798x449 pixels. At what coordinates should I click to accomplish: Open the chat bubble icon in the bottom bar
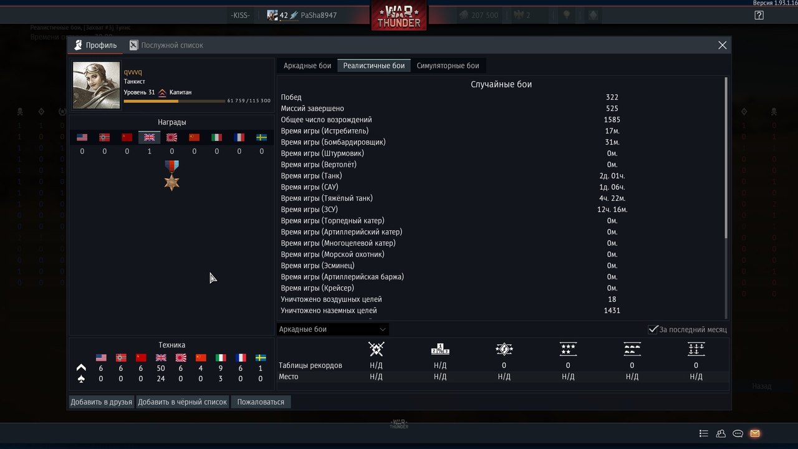pos(738,433)
